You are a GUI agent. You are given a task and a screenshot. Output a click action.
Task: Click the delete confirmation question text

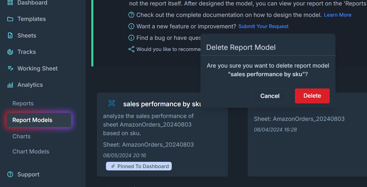pos(268,70)
